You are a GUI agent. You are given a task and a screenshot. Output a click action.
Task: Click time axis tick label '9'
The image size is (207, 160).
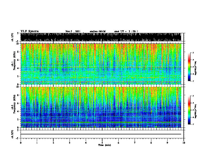click(167, 143)
